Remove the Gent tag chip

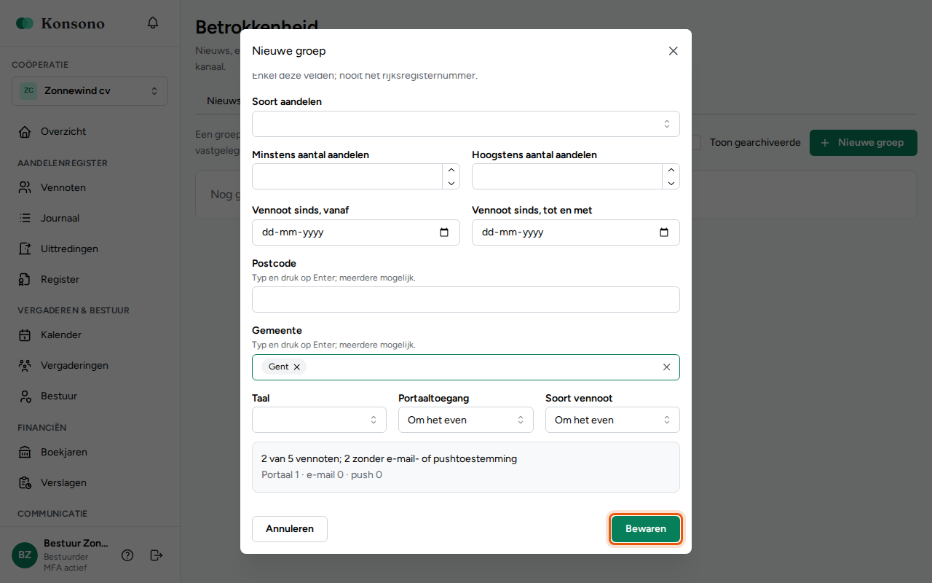click(297, 367)
